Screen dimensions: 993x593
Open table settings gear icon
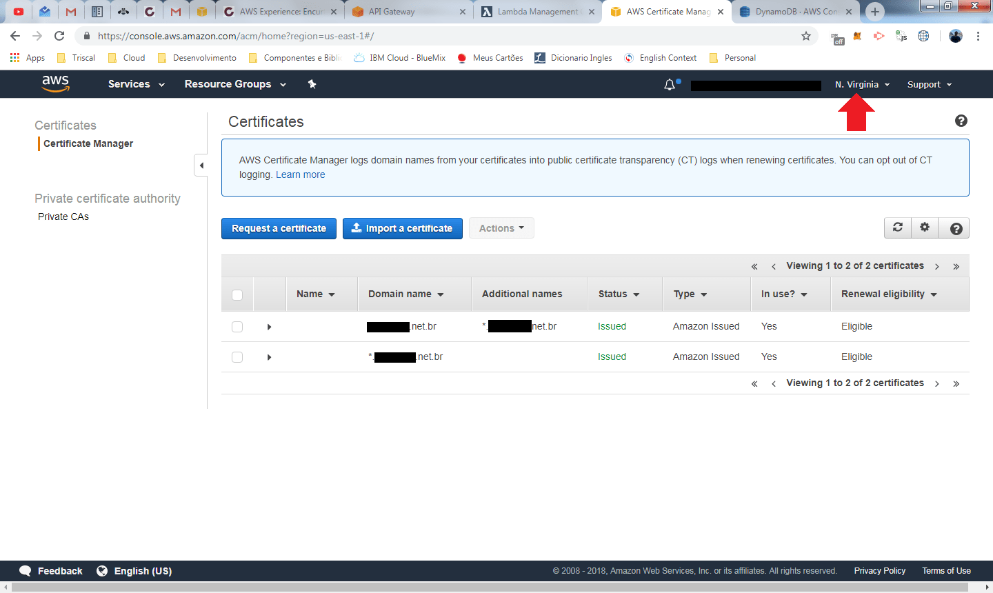pos(925,228)
